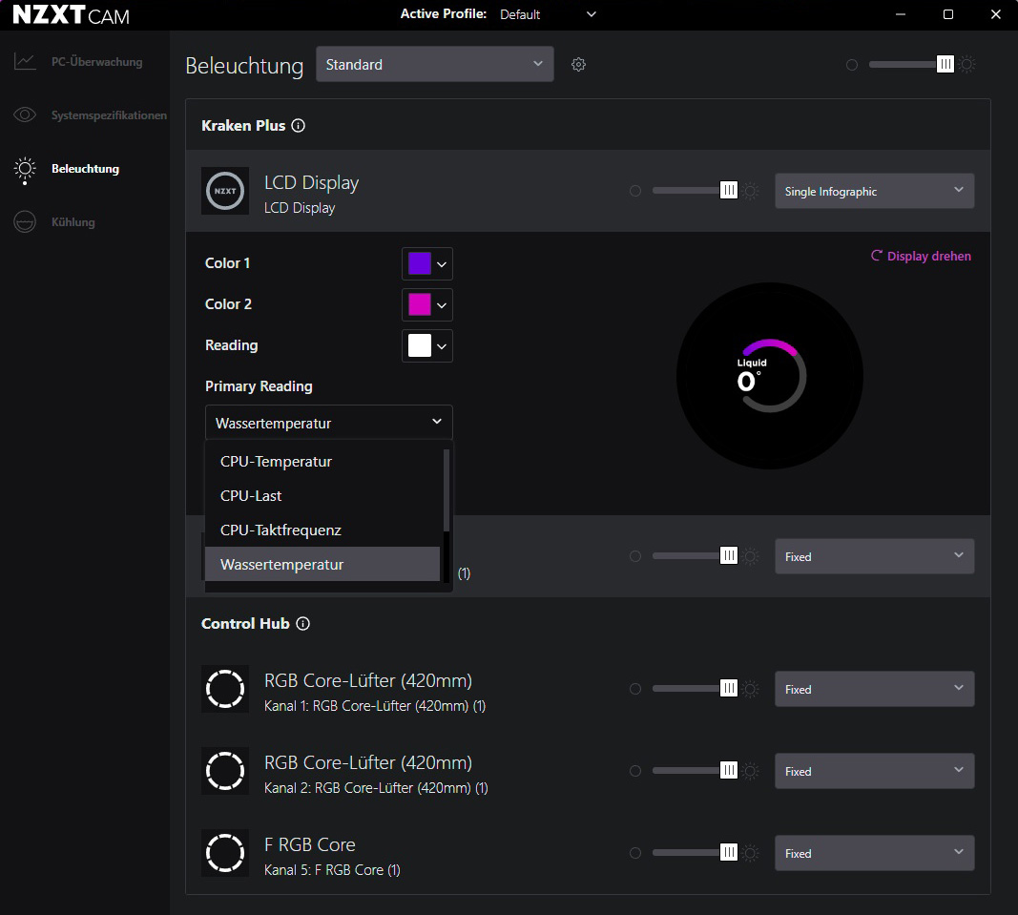1018x915 pixels.
Task: Open lighting profile settings gear
Action: [x=578, y=64]
